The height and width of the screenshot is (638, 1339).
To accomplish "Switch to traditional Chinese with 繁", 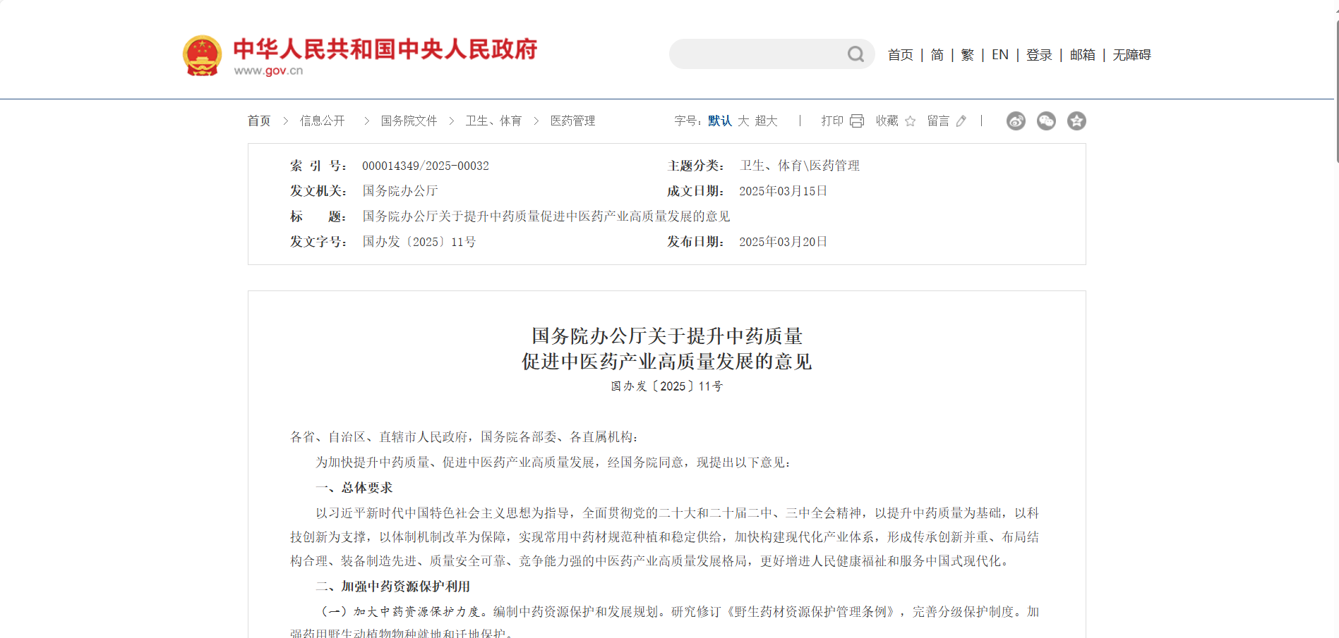I will (x=967, y=55).
